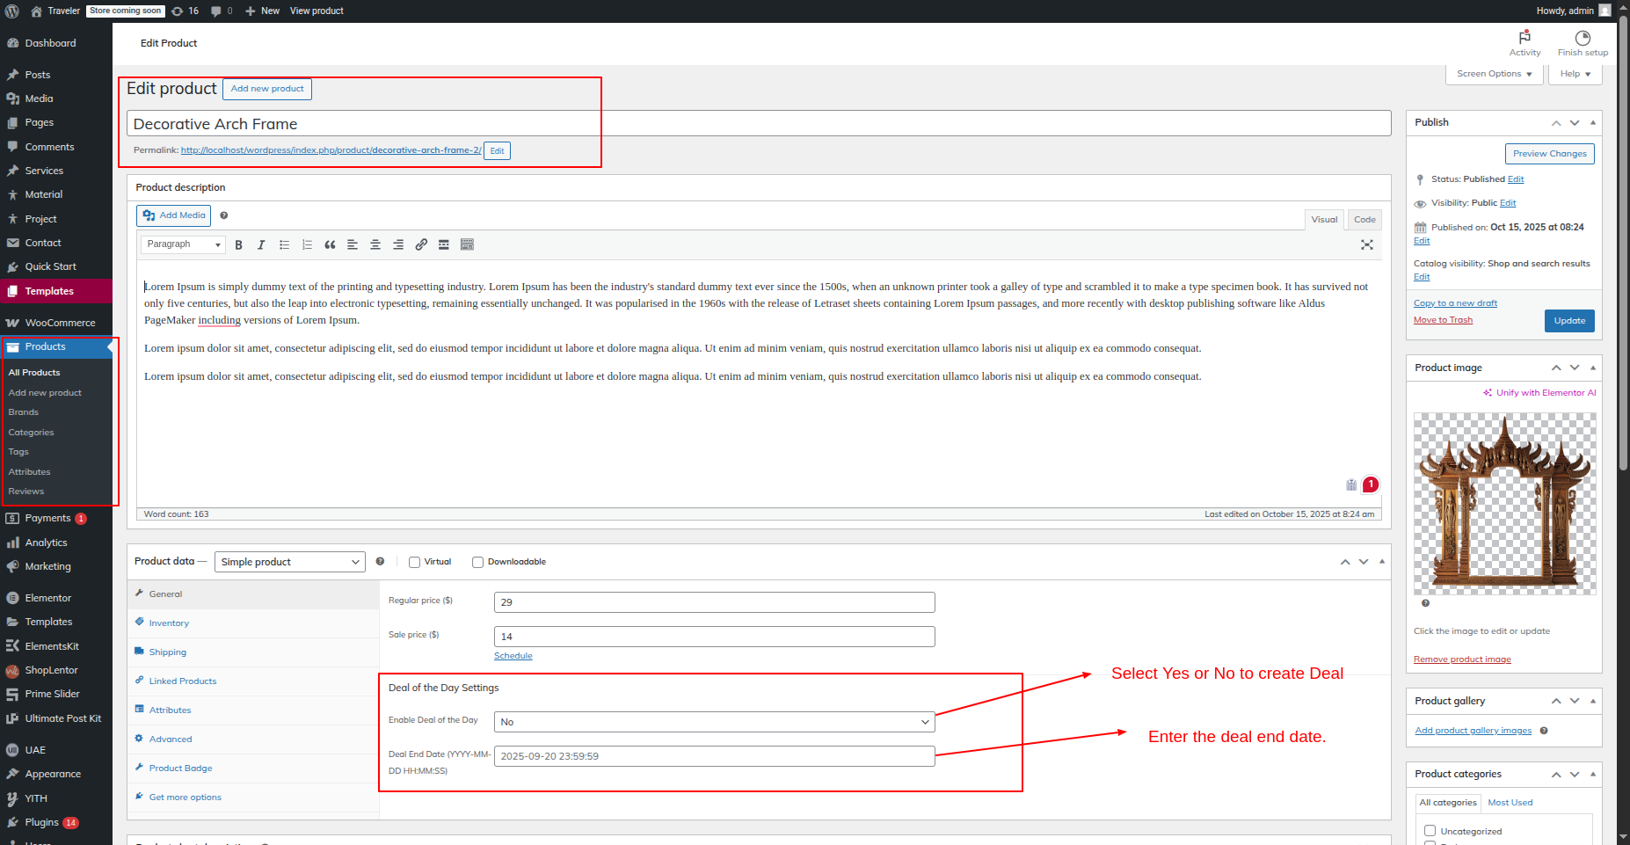Click the Remove product image link
Screen dimensions: 1630x845
[1462, 659]
